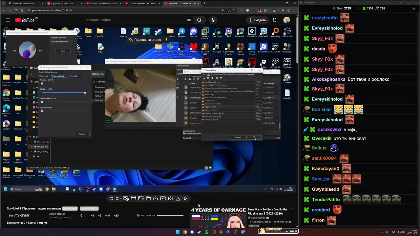
Task: Add +20 minutes to split
Action: click(116, 216)
